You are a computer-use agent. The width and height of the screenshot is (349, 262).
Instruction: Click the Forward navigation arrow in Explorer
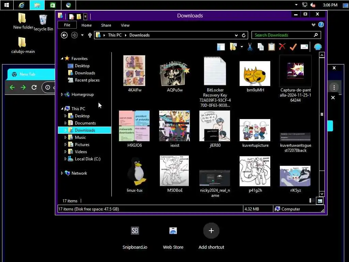click(74, 35)
